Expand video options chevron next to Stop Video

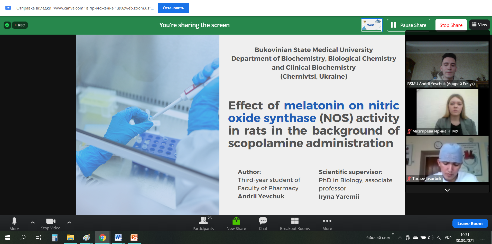point(69,222)
